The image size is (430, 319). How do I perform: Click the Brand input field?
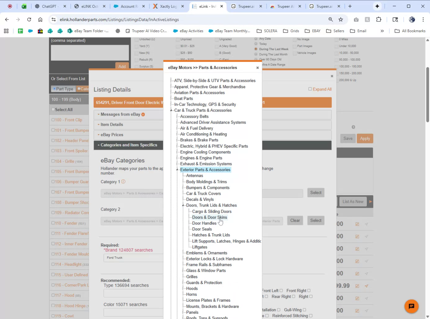point(133,258)
